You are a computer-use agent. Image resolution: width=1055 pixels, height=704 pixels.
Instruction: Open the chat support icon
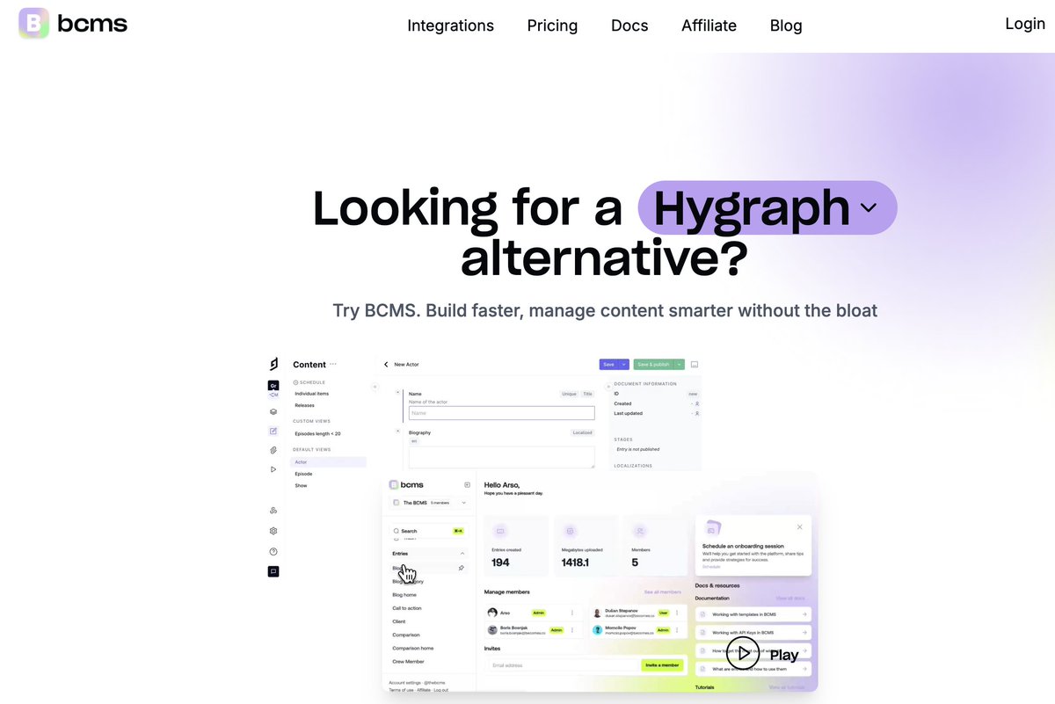[x=273, y=571]
